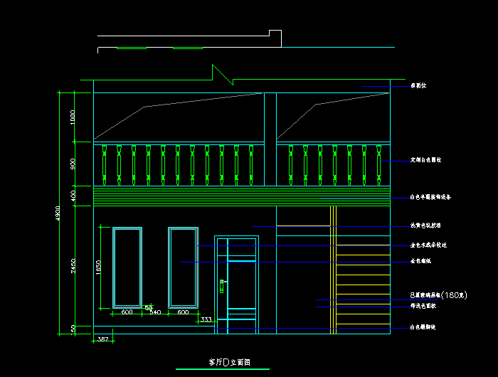Viewport: 498px width, 377px height.
Task: Select the 540 dimension between the windows
Action: (155, 312)
